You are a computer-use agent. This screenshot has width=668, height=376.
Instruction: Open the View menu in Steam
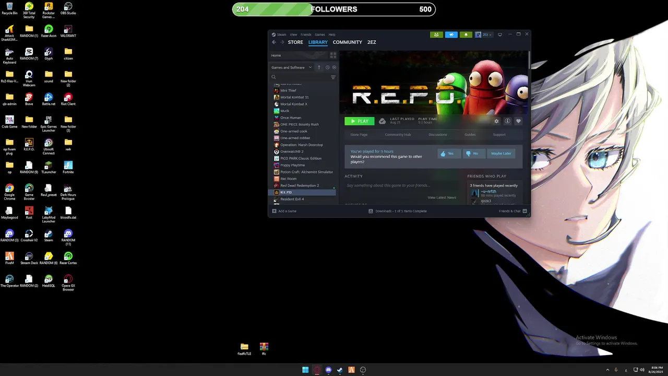(x=293, y=34)
